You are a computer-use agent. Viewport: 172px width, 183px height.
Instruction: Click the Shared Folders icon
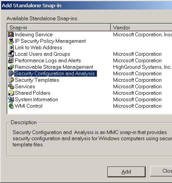pos(11,93)
